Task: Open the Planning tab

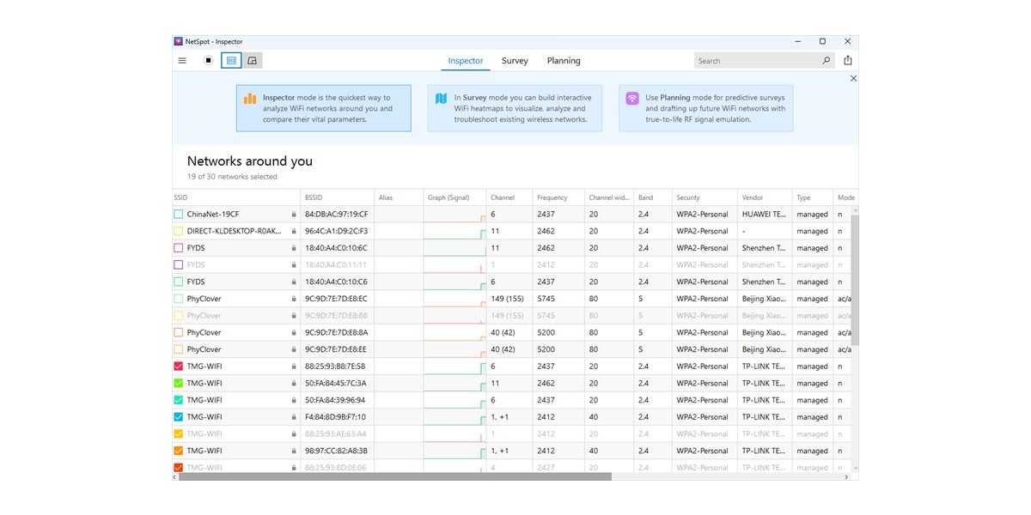Action: (x=564, y=61)
